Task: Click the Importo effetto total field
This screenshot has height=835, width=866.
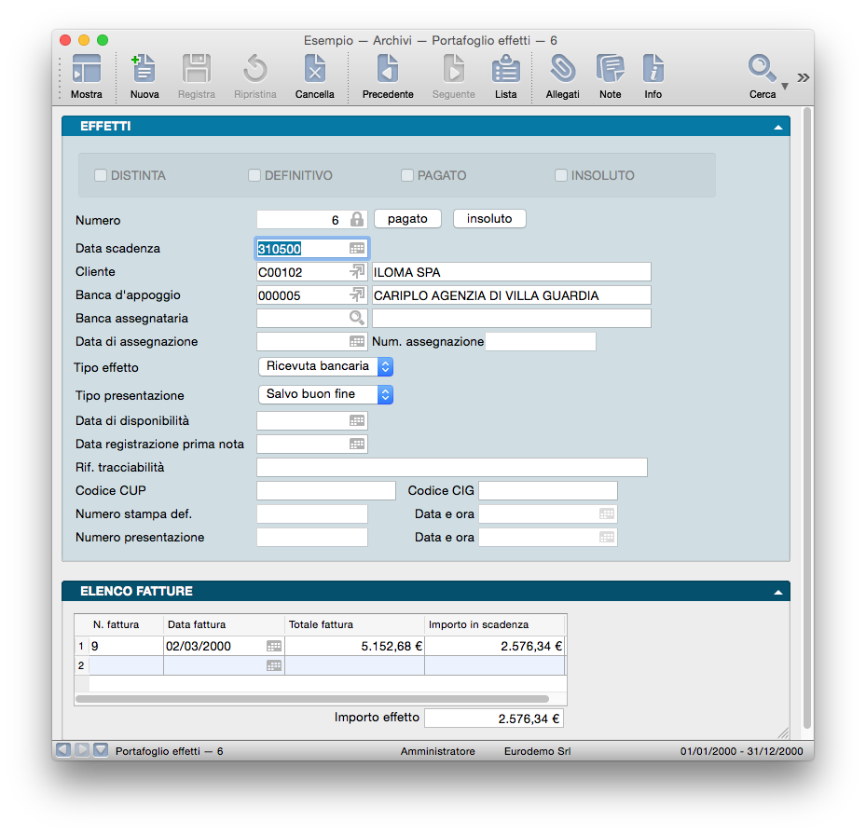Action: tap(494, 719)
